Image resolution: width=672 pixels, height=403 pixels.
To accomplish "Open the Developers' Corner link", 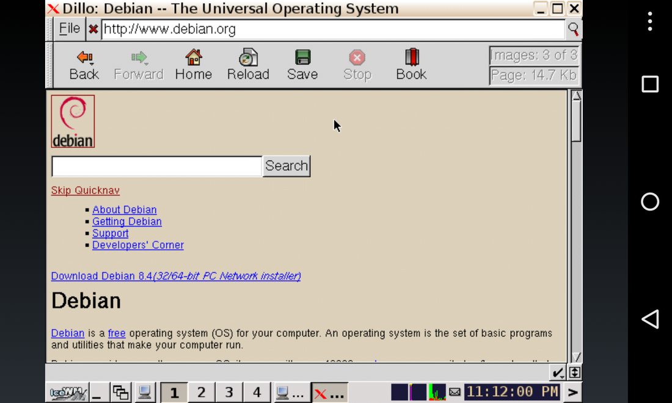I will pos(138,245).
